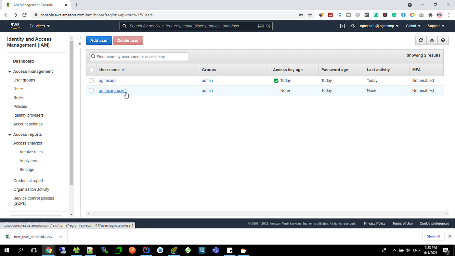Click the camera screenshot extension icon

coord(422,15)
